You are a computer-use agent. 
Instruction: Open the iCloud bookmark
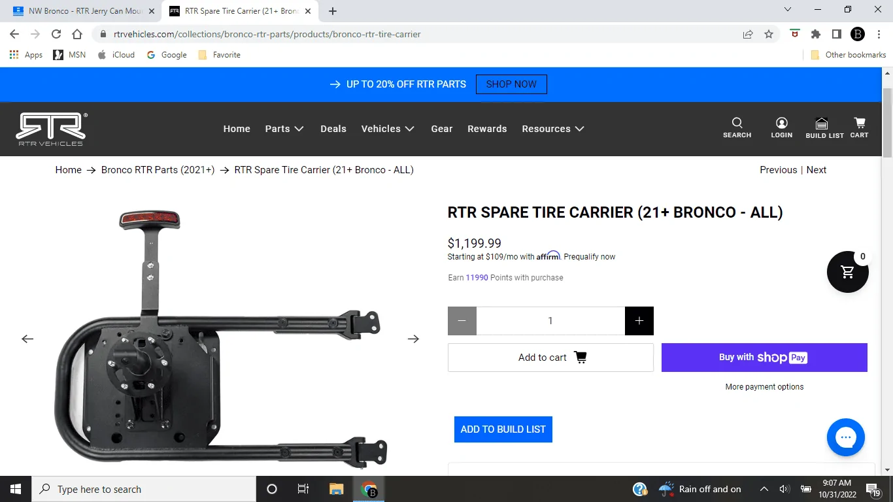(116, 55)
